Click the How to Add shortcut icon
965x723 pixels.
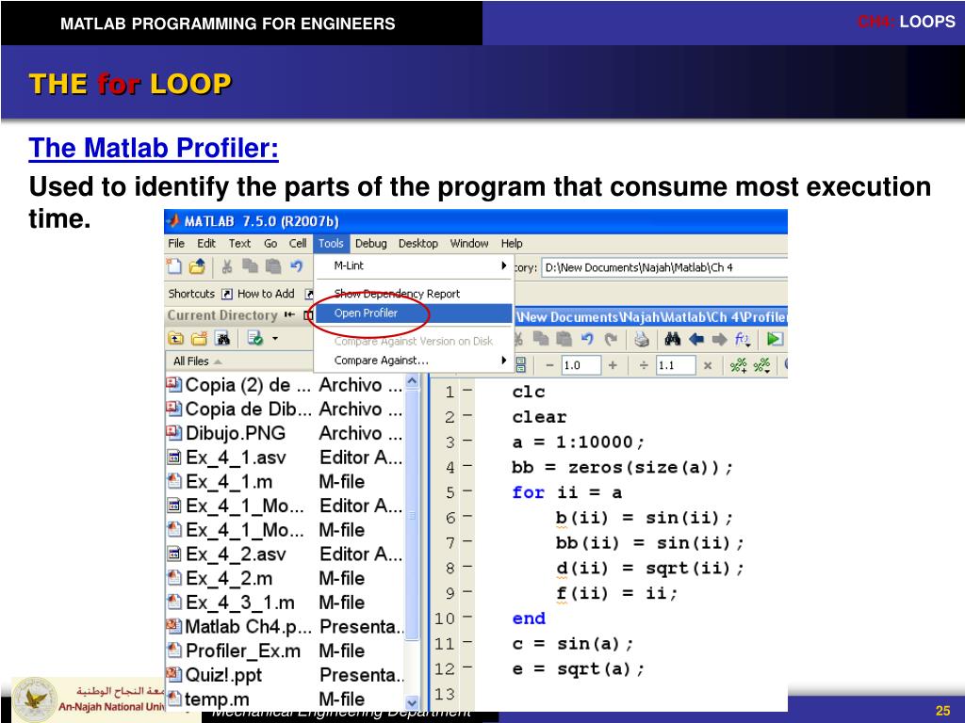pyautogui.click(x=227, y=294)
